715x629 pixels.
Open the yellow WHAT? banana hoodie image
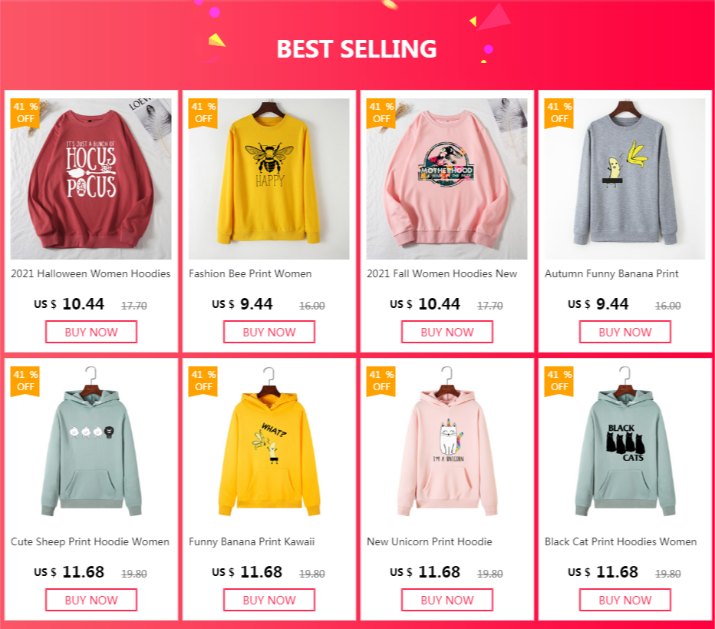tap(269, 446)
